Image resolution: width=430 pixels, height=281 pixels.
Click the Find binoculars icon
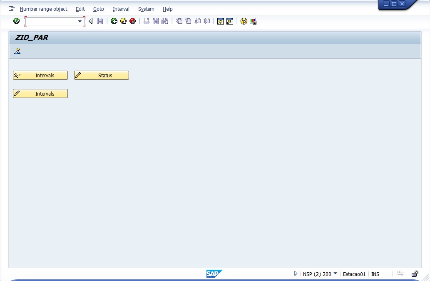[x=156, y=21]
